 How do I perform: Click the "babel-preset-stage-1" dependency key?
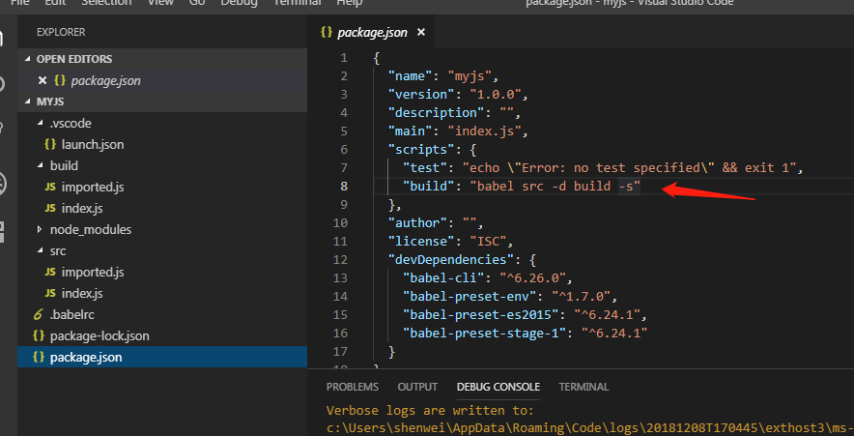tap(484, 333)
